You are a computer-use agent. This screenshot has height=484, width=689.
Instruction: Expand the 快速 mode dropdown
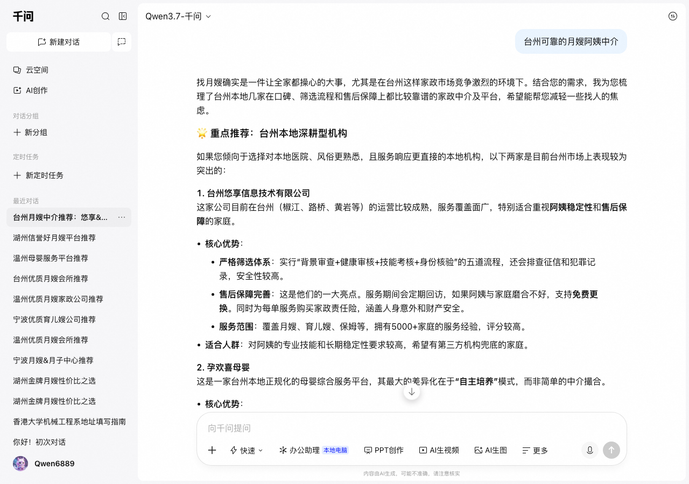(247, 450)
